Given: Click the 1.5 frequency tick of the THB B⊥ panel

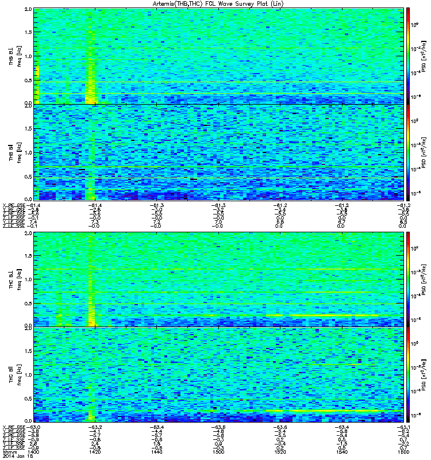Looking at the screenshot, I should 28,32.
